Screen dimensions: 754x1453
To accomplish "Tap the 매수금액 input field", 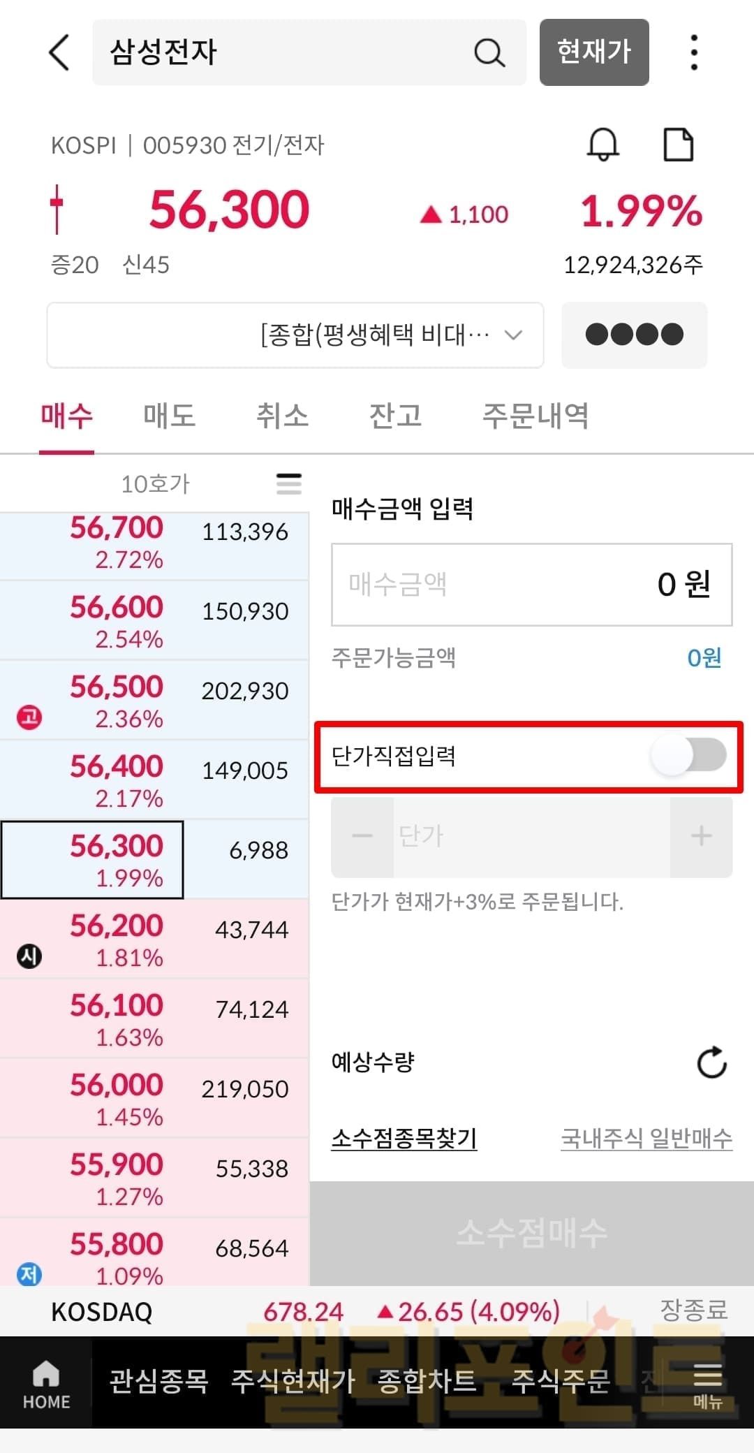I will (531, 585).
